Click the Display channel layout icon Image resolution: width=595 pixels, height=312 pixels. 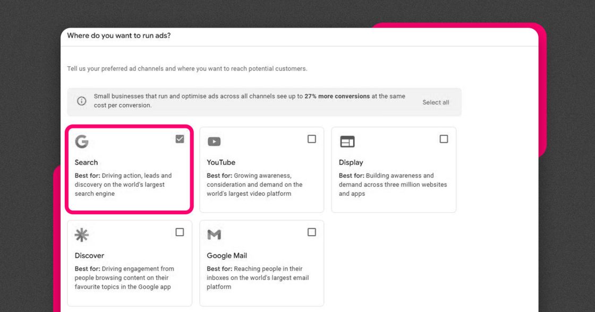347,142
